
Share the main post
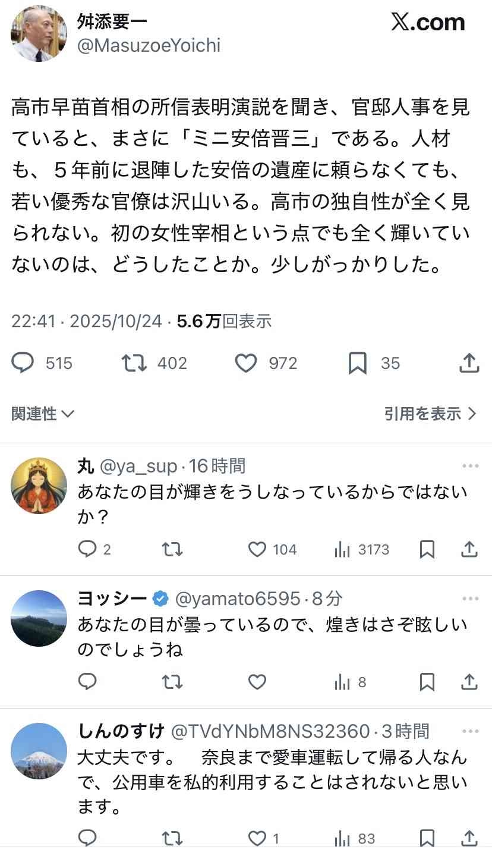(469, 363)
